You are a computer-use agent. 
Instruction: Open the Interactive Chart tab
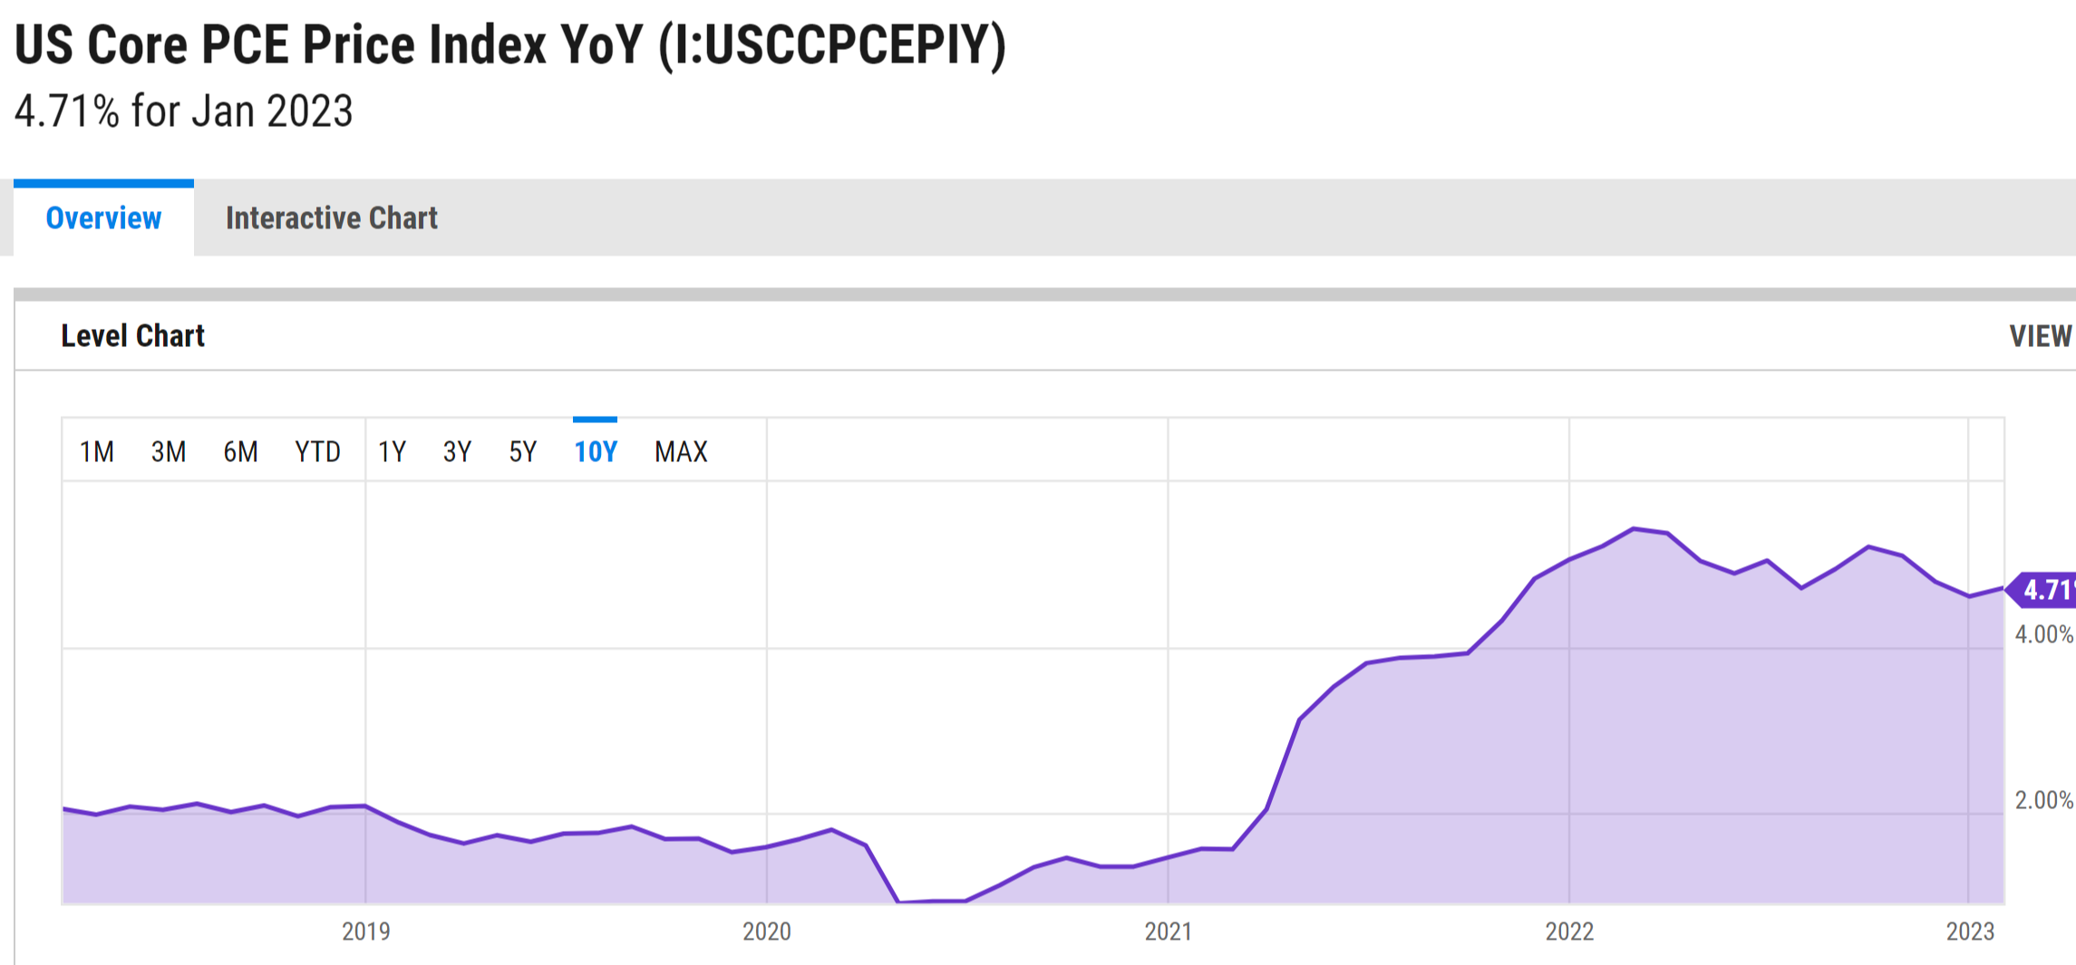(x=331, y=218)
